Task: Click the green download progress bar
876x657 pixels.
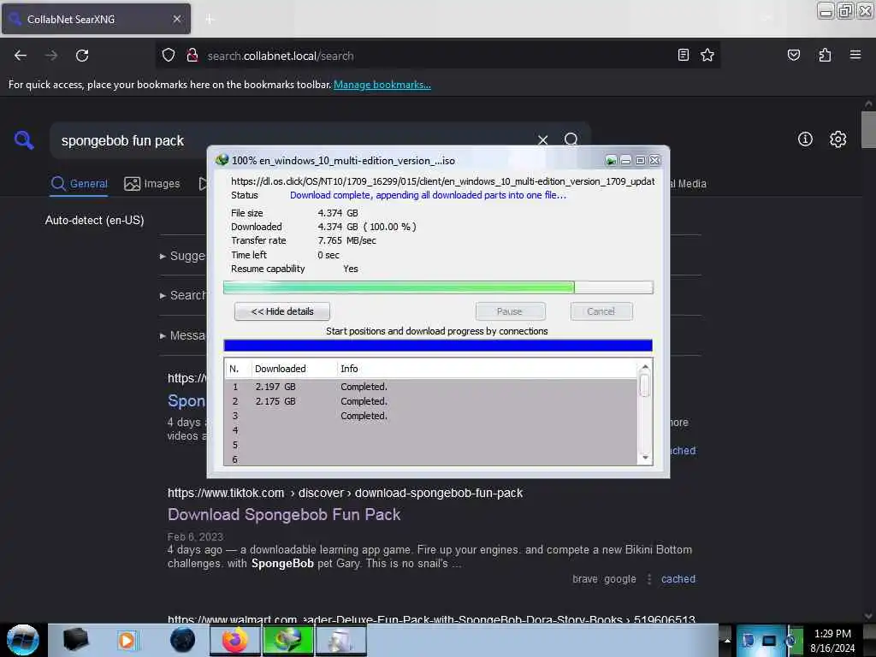Action: point(438,287)
